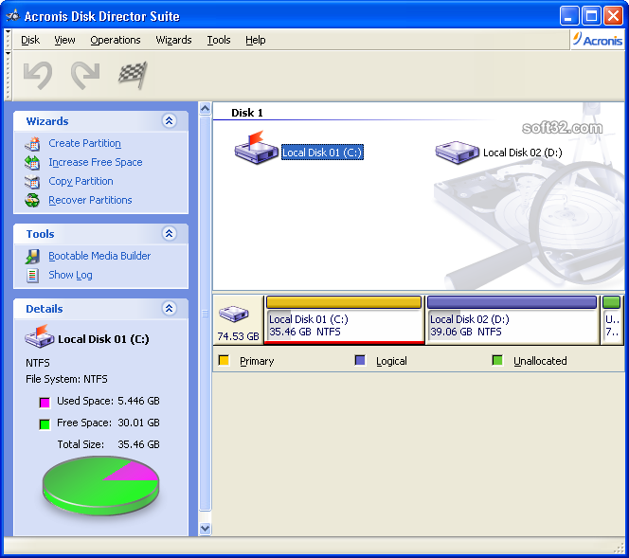The height and width of the screenshot is (558, 629).
Task: Click the 'Free Space: 30.01 GB' text
Action: click(x=108, y=423)
